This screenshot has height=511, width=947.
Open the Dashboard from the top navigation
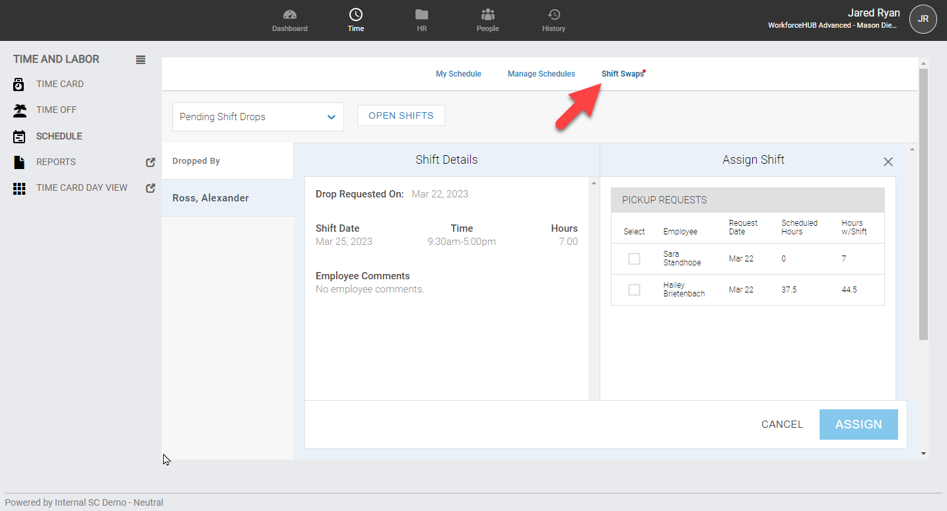coord(289,18)
